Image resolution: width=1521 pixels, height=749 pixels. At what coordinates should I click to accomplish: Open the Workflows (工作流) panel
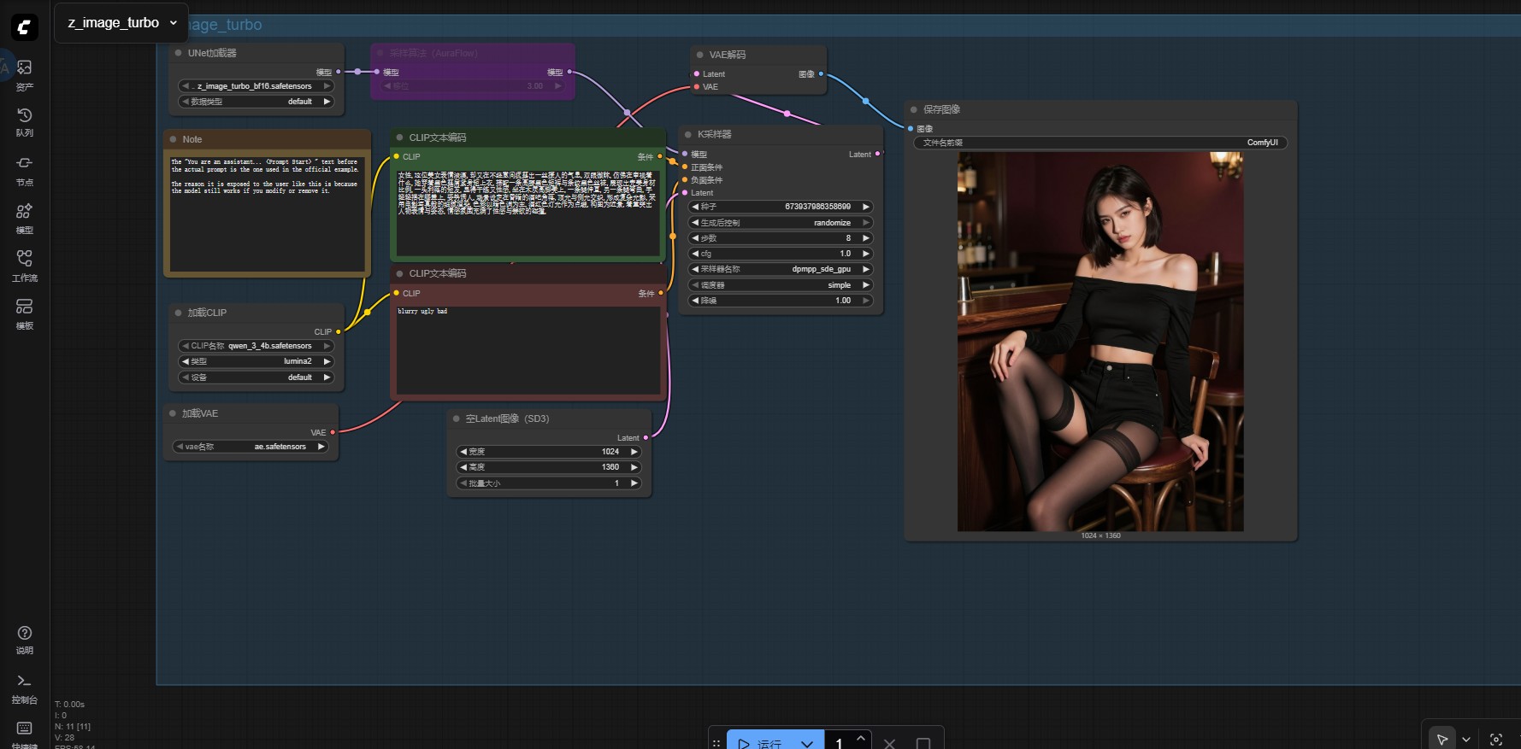pyautogui.click(x=25, y=265)
